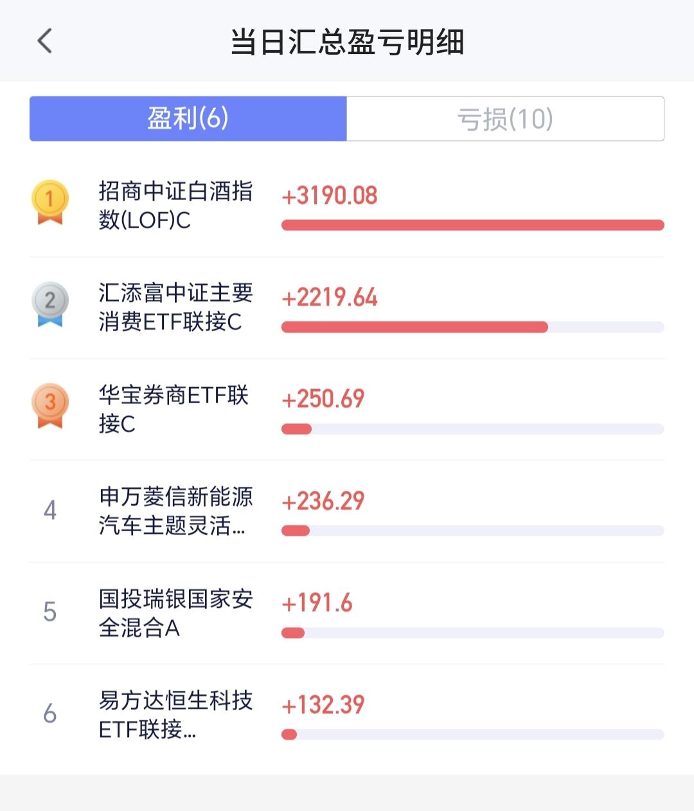The height and width of the screenshot is (811, 694).
Task: Open 汇添富中证主要消费ETF联接C fund
Action: (x=175, y=307)
